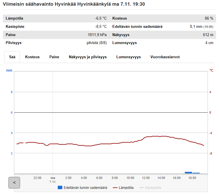Screen dimensions: 219x194
Task: Go to the Vuorokausiarvot tab
Action: (165, 57)
